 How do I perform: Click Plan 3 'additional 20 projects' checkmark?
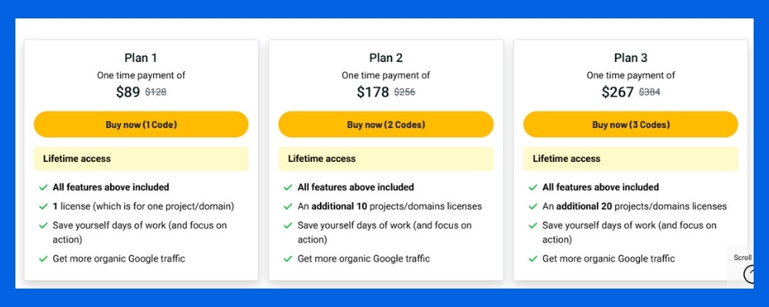click(532, 206)
